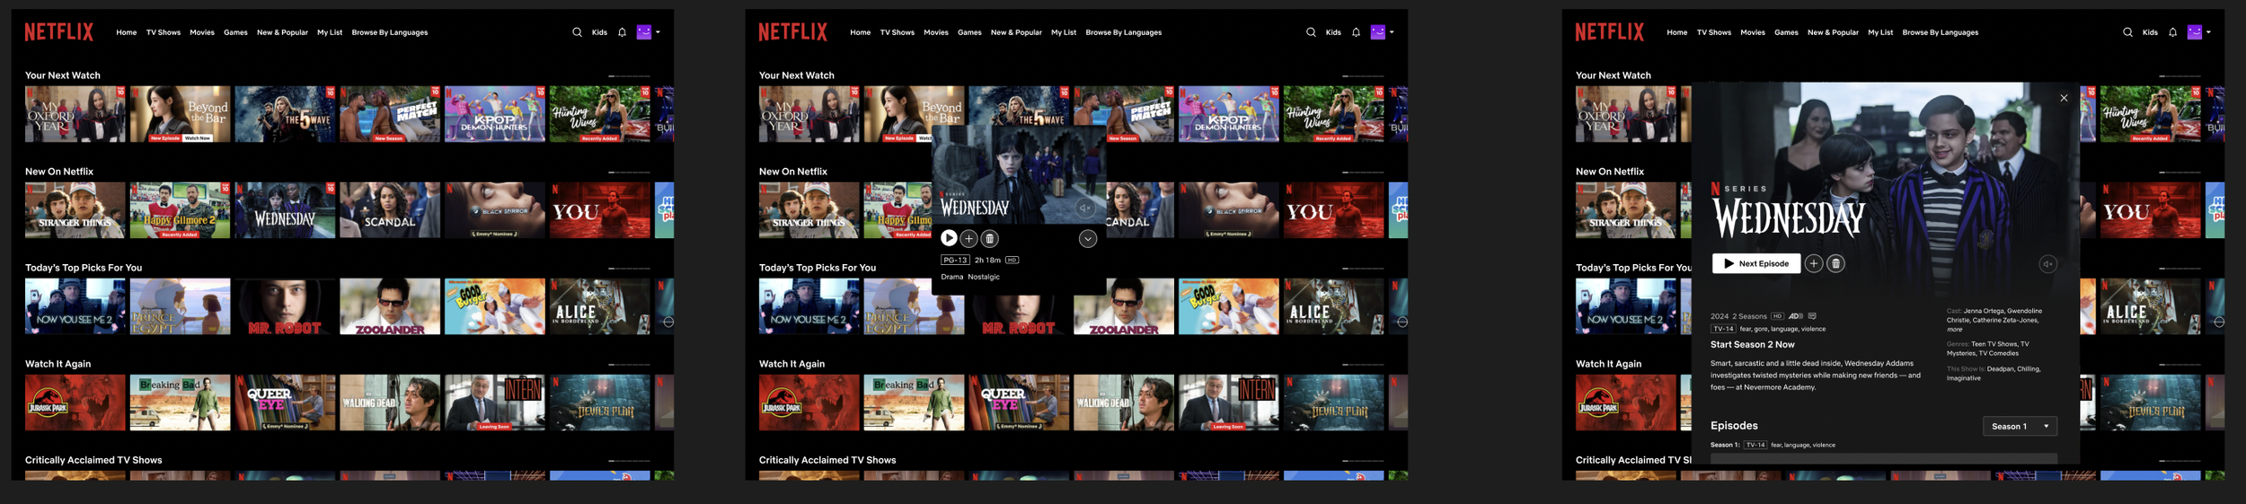Screen dimensions: 2246x504
Task: Click the Next Episode button
Action: pos(1756,263)
